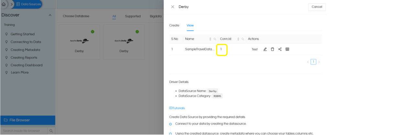The height and width of the screenshot is (135, 409).
Task: Click the edit pencil icon for SampleTravelData
Action: pyautogui.click(x=265, y=49)
